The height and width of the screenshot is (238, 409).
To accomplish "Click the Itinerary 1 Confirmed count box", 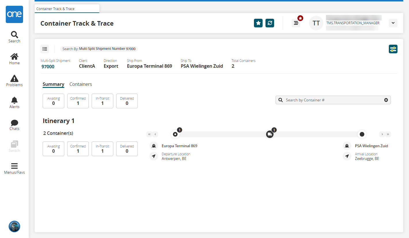I will tap(78, 149).
